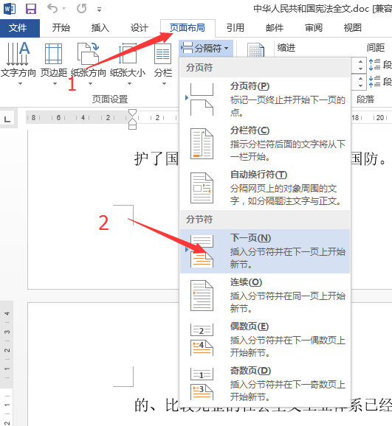
Task: Click the 段落 group label
Action: [x=365, y=99]
